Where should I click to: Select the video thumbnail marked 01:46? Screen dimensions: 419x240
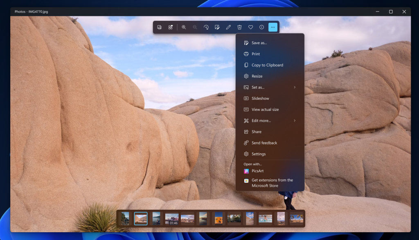click(x=171, y=218)
